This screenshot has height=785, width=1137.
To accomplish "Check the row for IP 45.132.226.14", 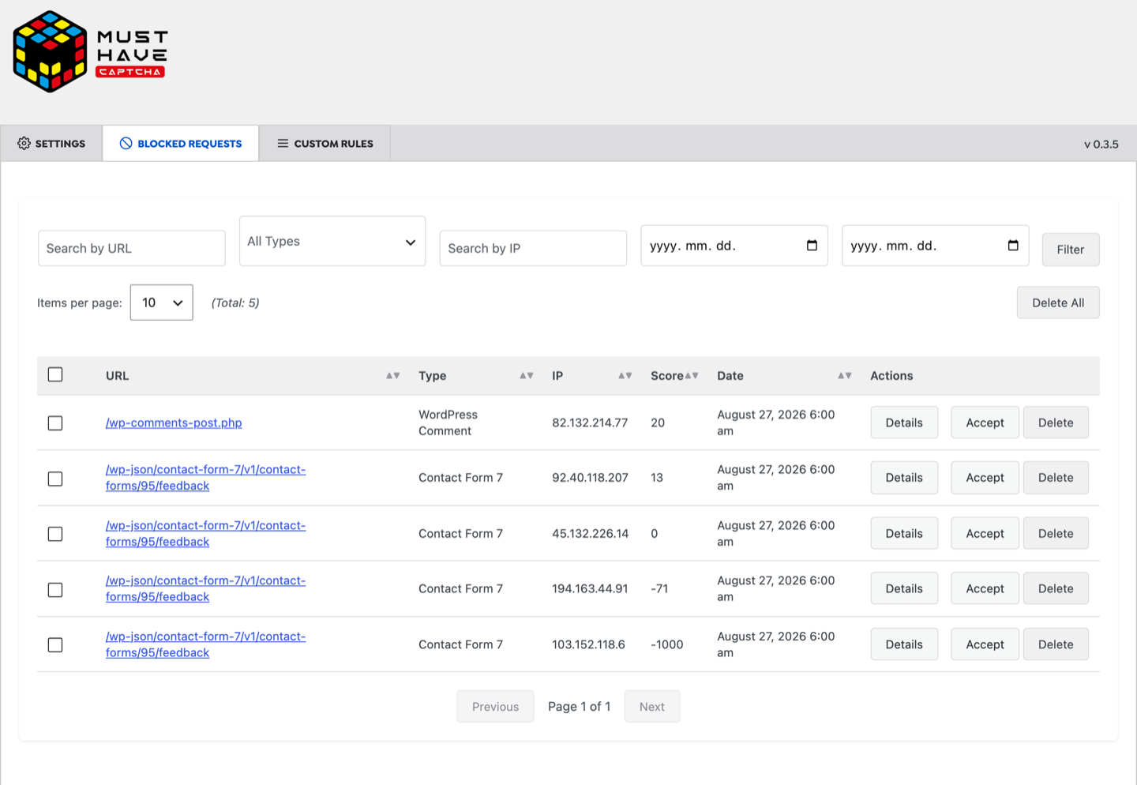I will tap(55, 534).
